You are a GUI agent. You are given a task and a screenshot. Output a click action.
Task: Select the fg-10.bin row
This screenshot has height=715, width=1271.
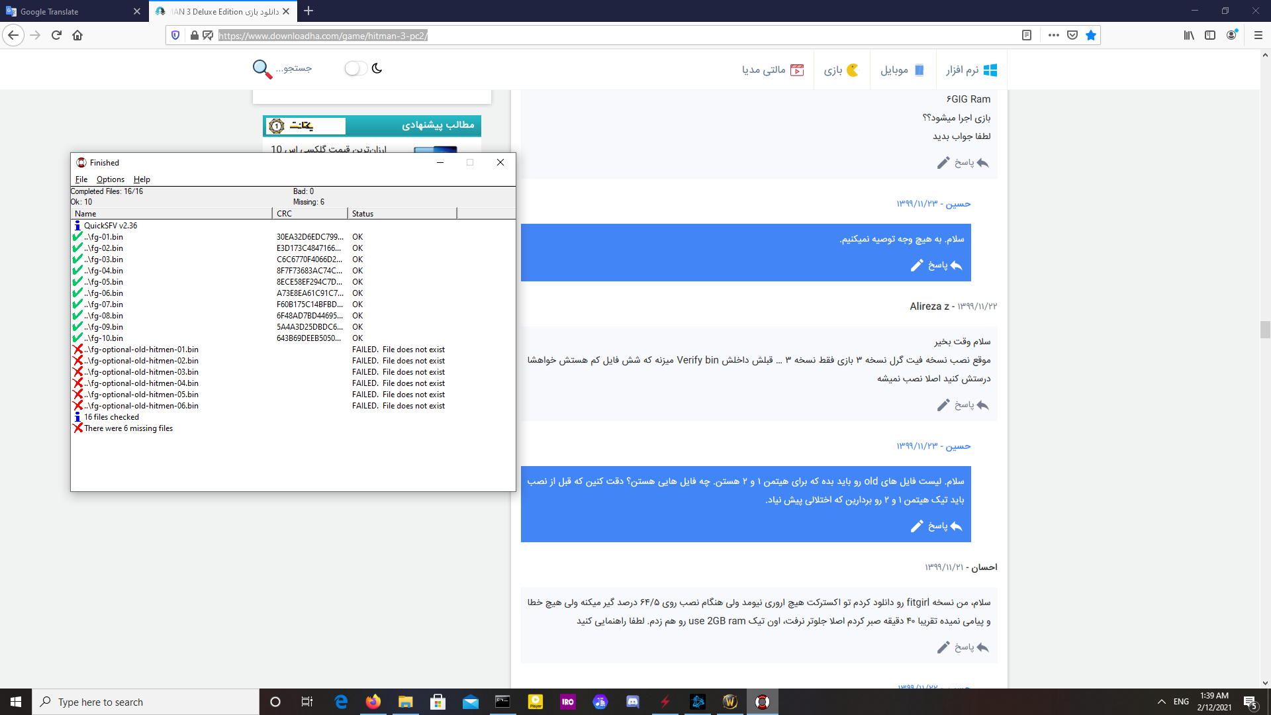coord(293,338)
